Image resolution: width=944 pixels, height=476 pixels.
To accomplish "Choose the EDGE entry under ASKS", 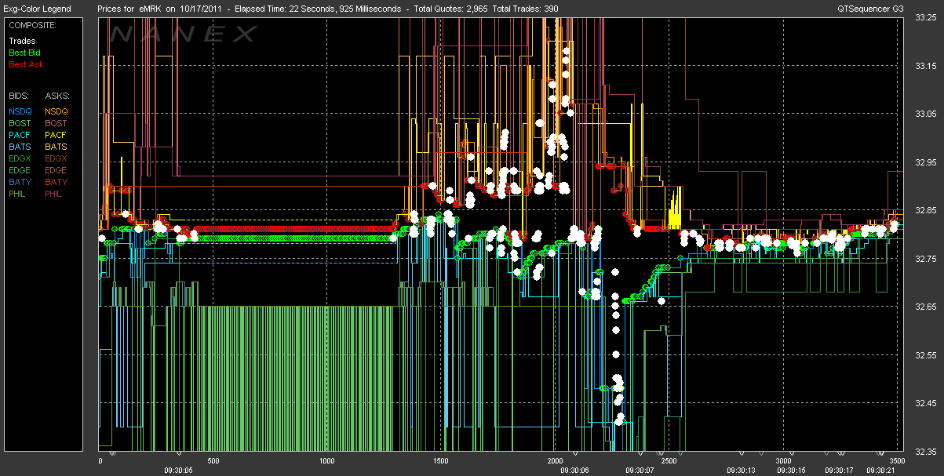I will coord(56,170).
